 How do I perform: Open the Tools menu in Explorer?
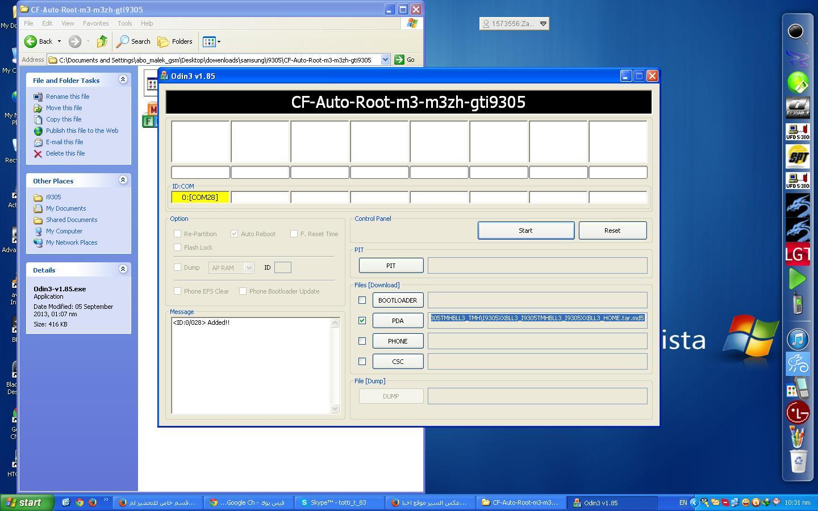pyautogui.click(x=124, y=23)
